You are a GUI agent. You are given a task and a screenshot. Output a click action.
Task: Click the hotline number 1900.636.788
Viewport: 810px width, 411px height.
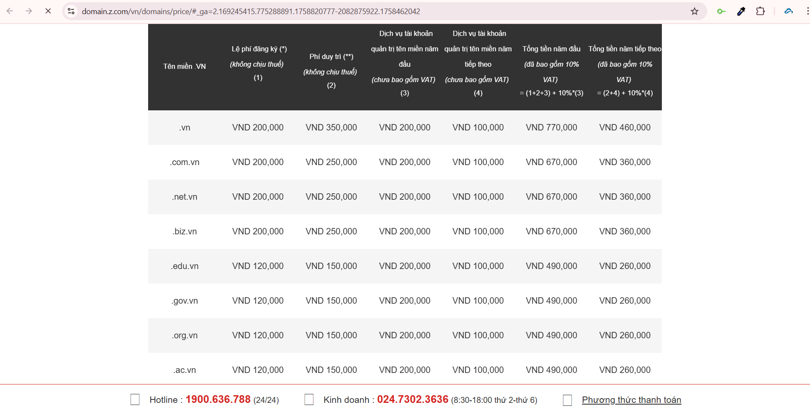tap(218, 399)
